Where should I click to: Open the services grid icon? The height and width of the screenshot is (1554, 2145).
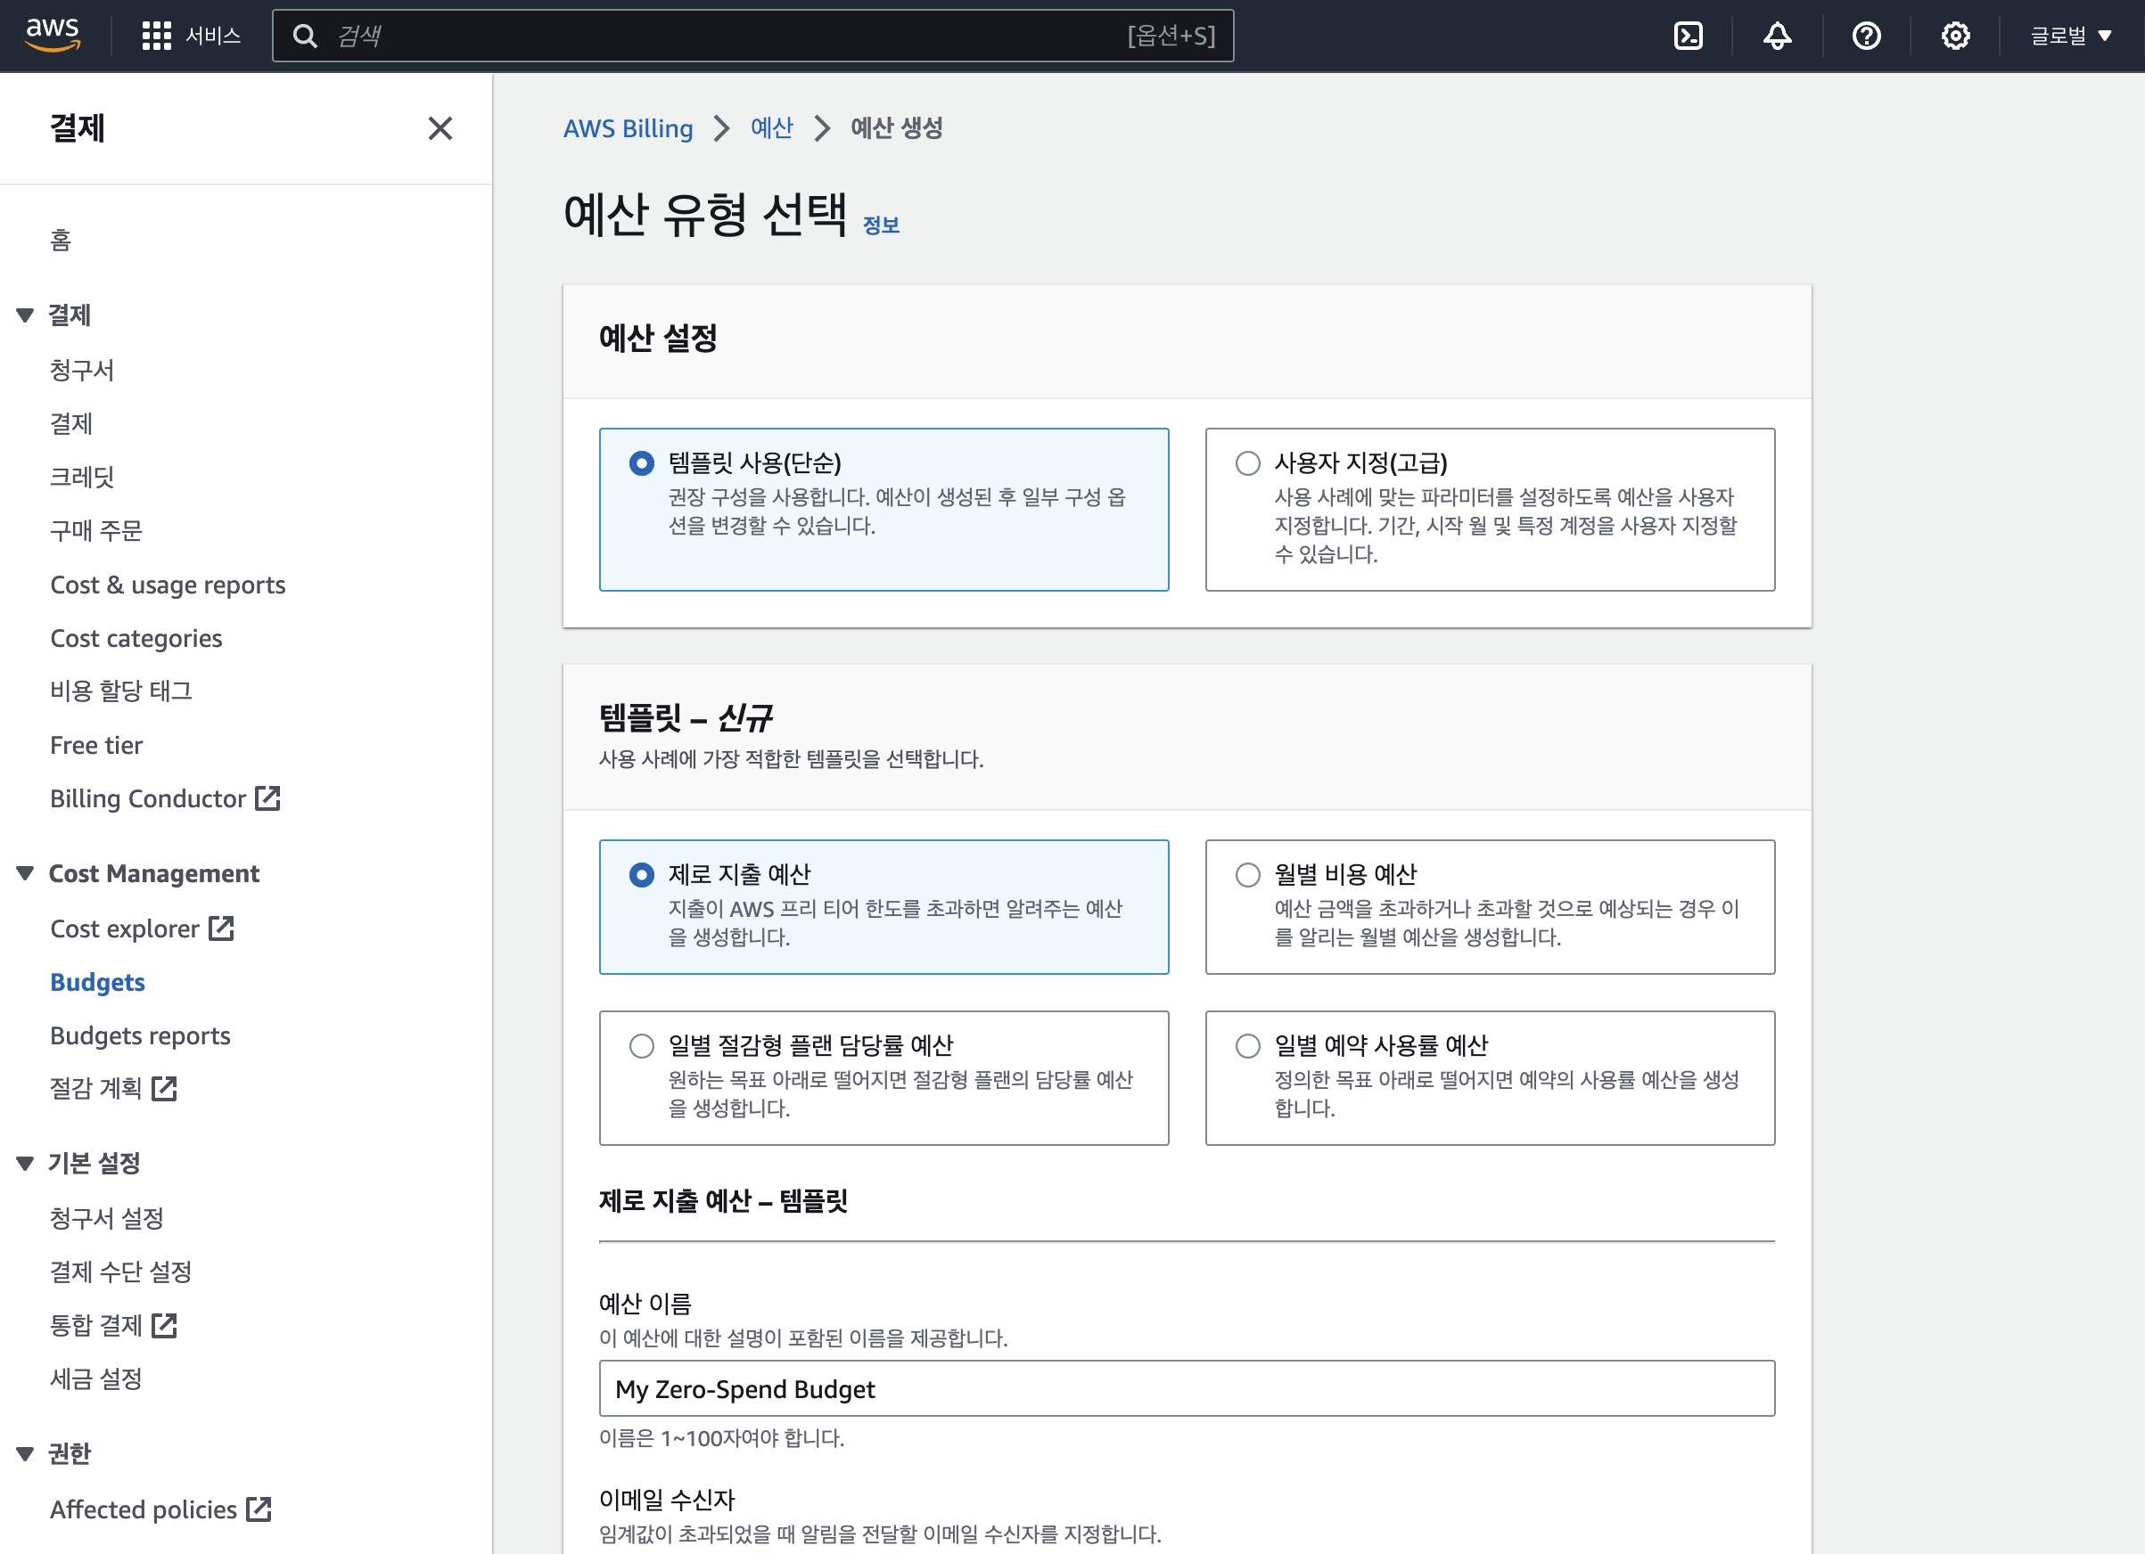pyautogui.click(x=156, y=36)
